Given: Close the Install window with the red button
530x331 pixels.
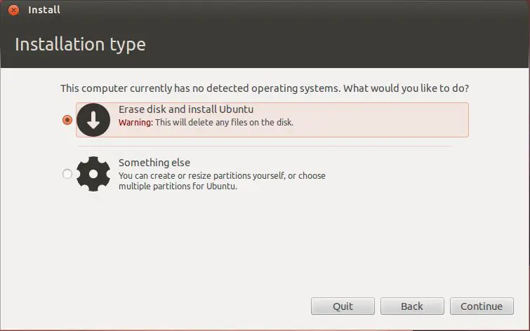Looking at the screenshot, I should (x=13, y=11).
